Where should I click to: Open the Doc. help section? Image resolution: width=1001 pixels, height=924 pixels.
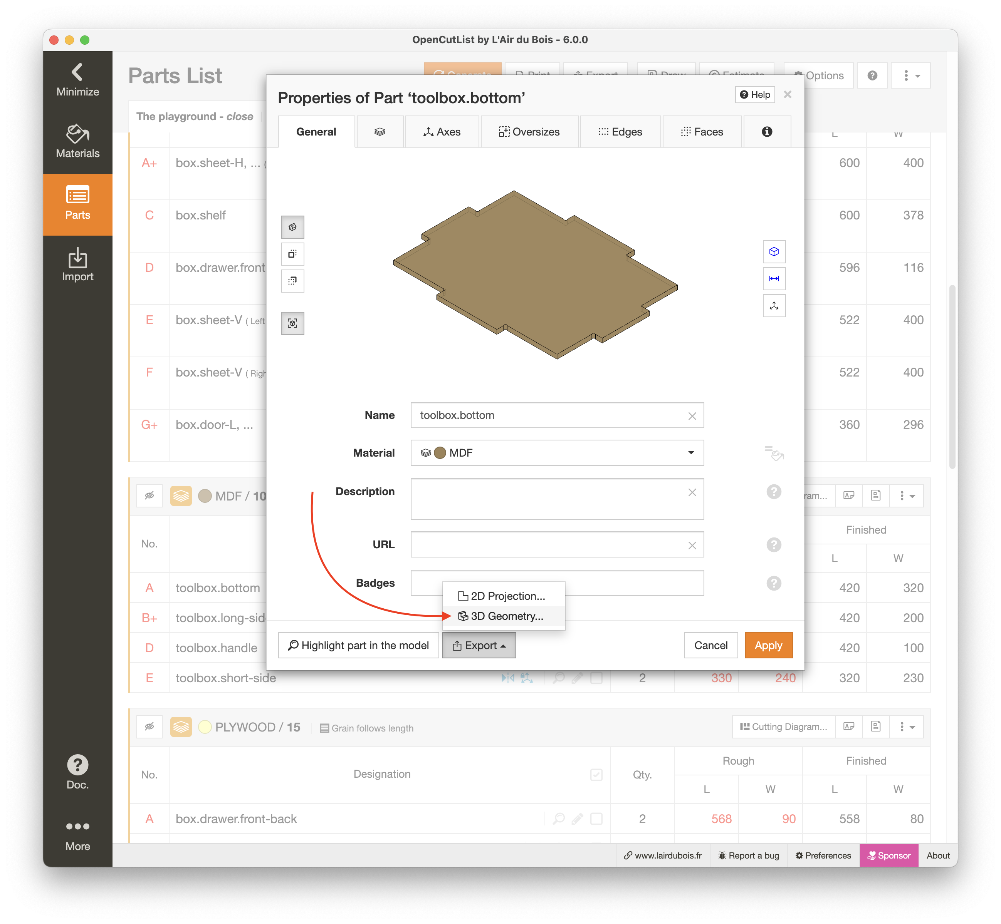click(x=77, y=772)
